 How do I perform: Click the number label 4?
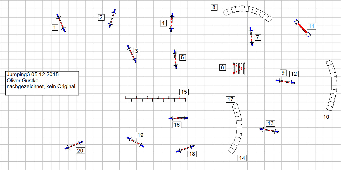pyautogui.click(x=163, y=23)
